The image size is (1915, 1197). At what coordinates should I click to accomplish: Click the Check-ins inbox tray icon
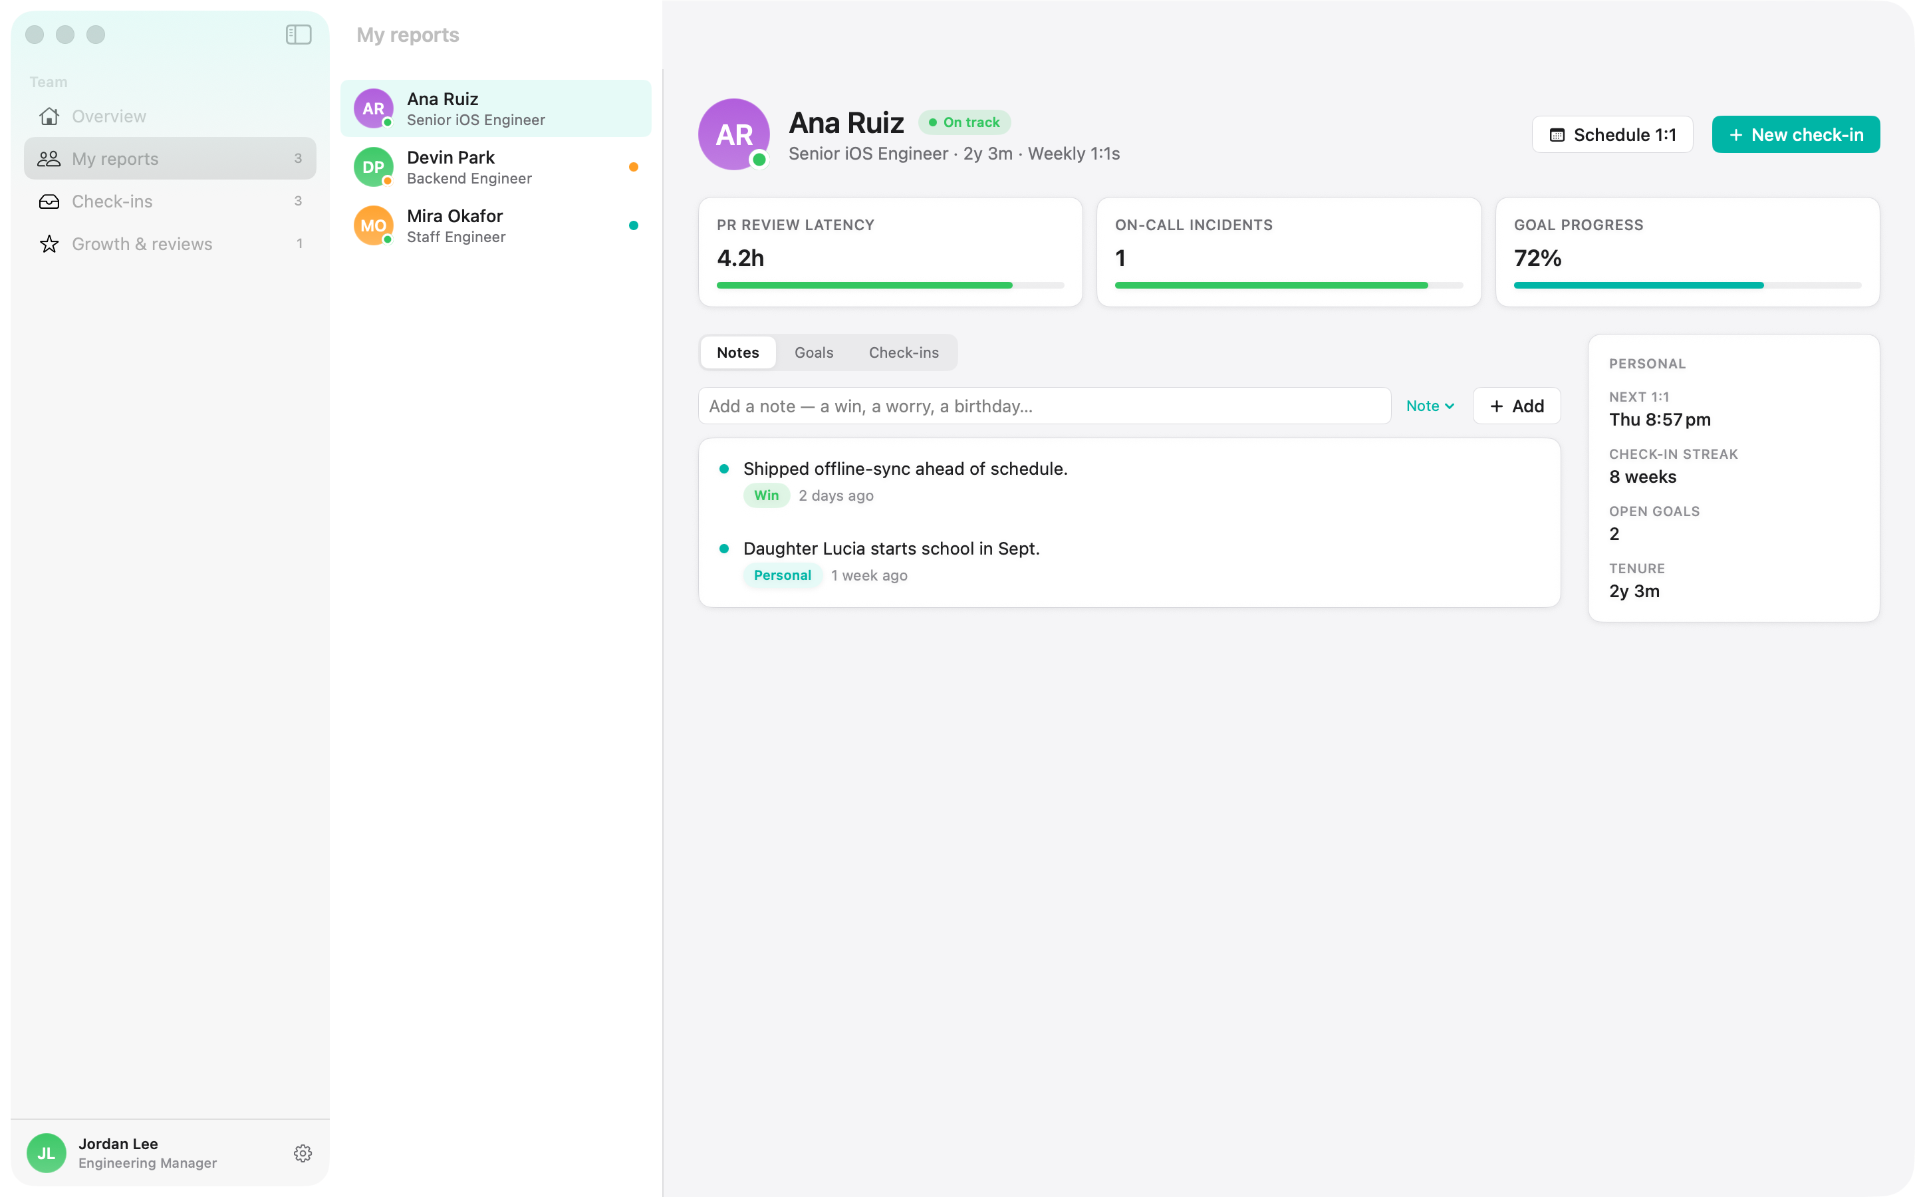[x=49, y=201]
